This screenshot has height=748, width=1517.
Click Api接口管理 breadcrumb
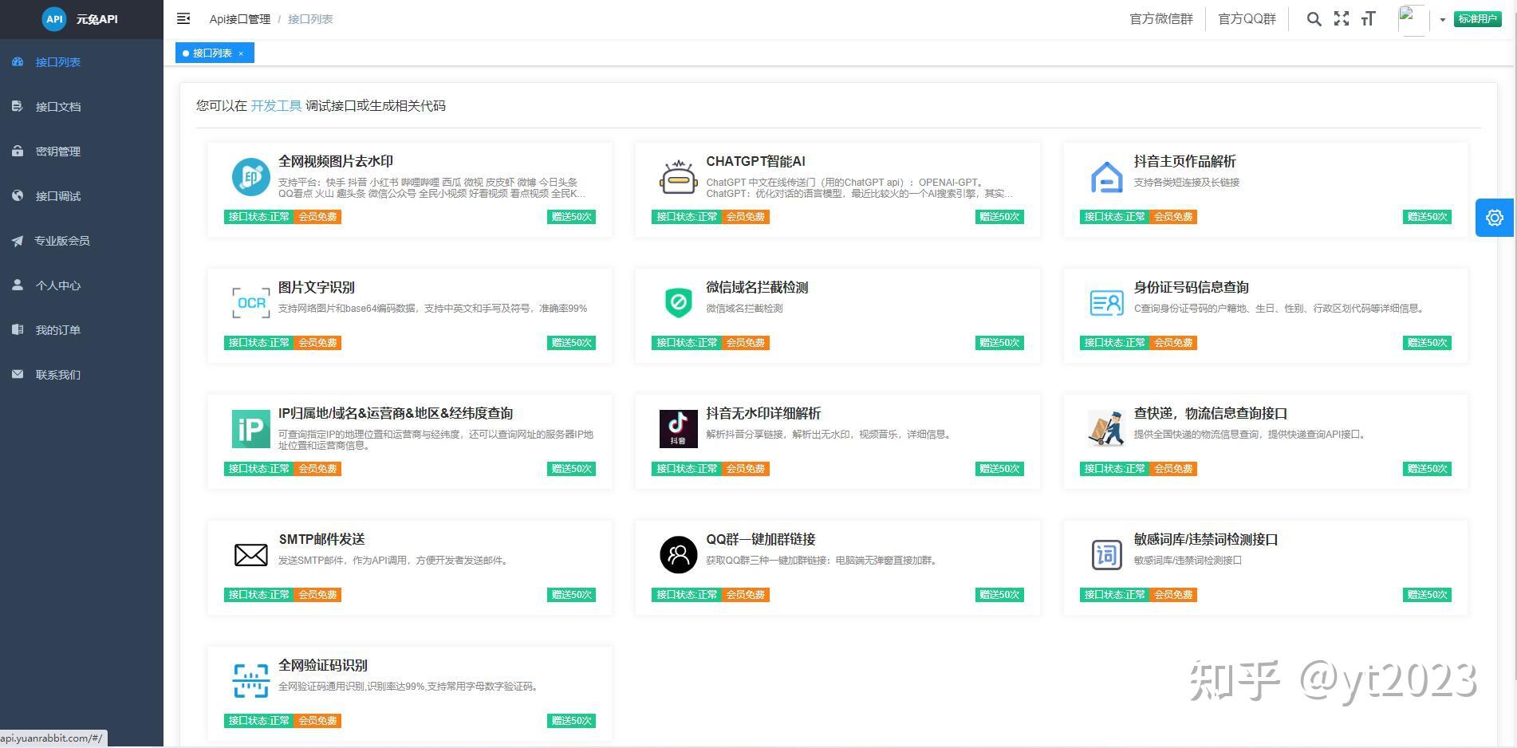[x=240, y=19]
